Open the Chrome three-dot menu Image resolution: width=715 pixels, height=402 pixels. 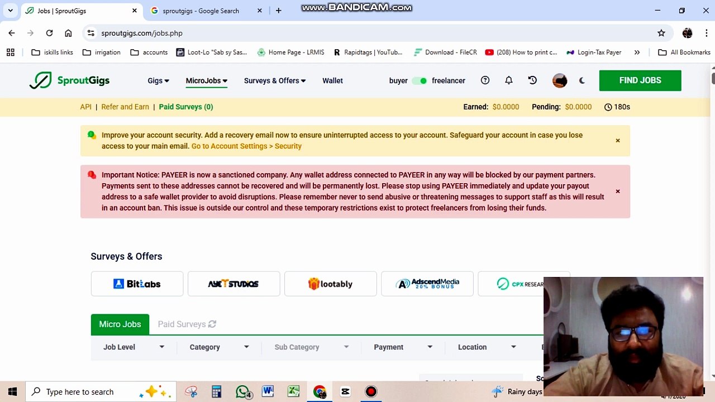pyautogui.click(x=706, y=33)
